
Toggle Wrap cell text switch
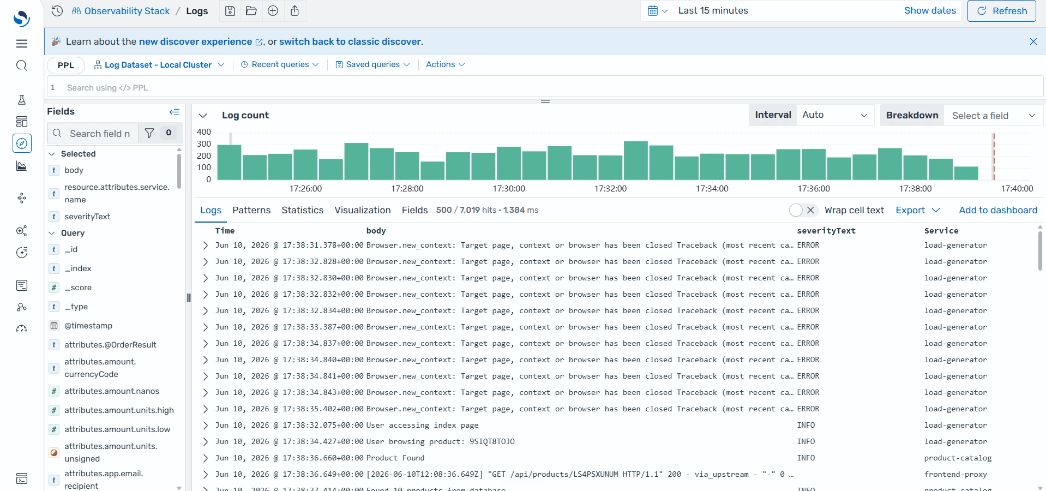pyautogui.click(x=803, y=210)
